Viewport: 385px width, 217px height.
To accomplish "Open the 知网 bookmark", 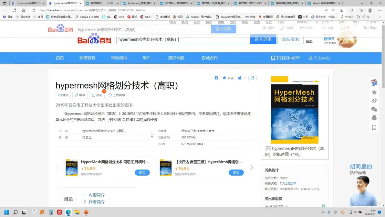I will click(178, 17).
